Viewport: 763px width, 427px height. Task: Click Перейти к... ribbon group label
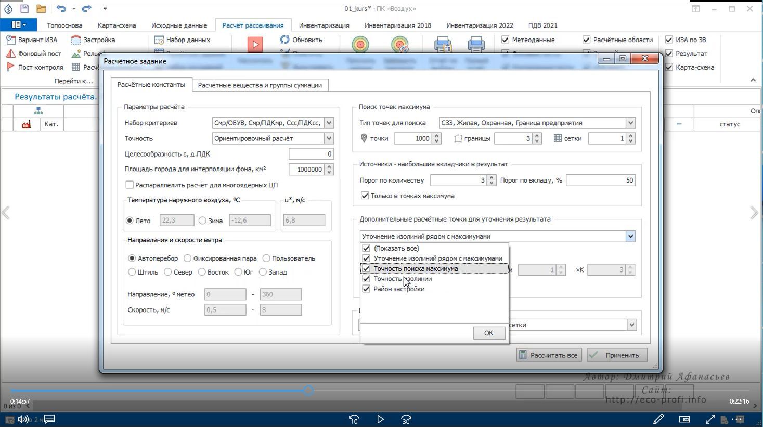tap(74, 81)
